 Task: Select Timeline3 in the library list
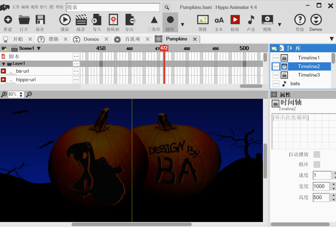tap(308, 75)
